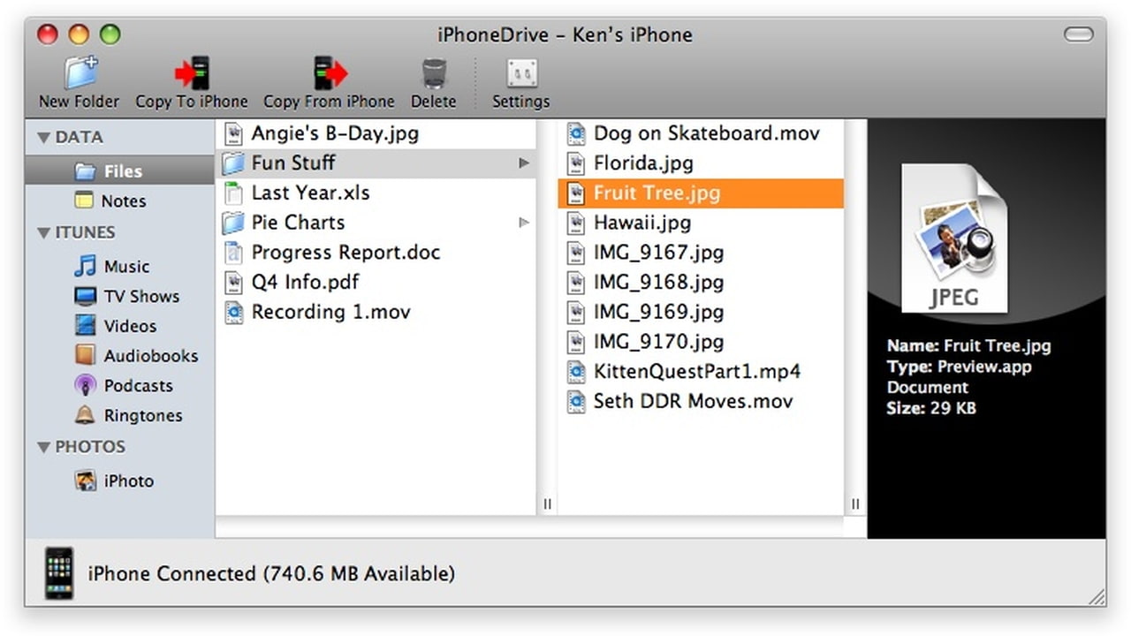Expand the Fun Stuff folder arrow
This screenshot has height=636, width=1131.
tap(524, 163)
